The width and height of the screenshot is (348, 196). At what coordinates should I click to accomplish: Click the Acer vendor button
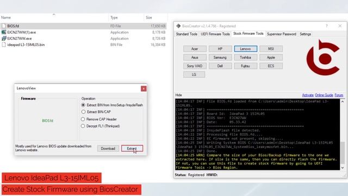coord(195,49)
